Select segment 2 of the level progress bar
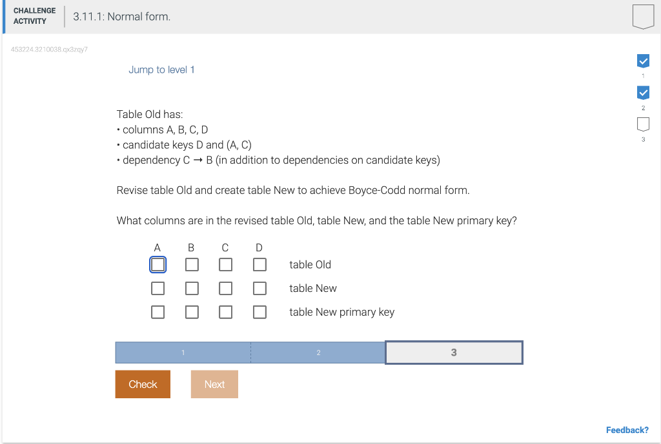The height and width of the screenshot is (444, 661). 318,352
